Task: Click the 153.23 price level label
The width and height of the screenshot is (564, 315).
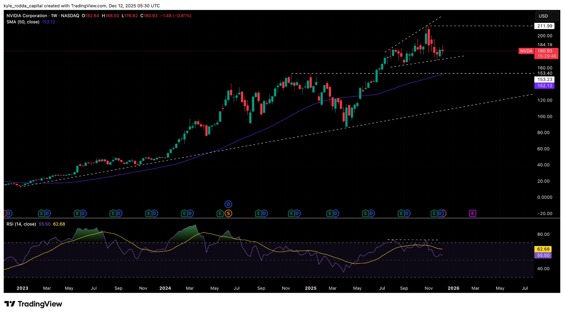Action: click(544, 79)
